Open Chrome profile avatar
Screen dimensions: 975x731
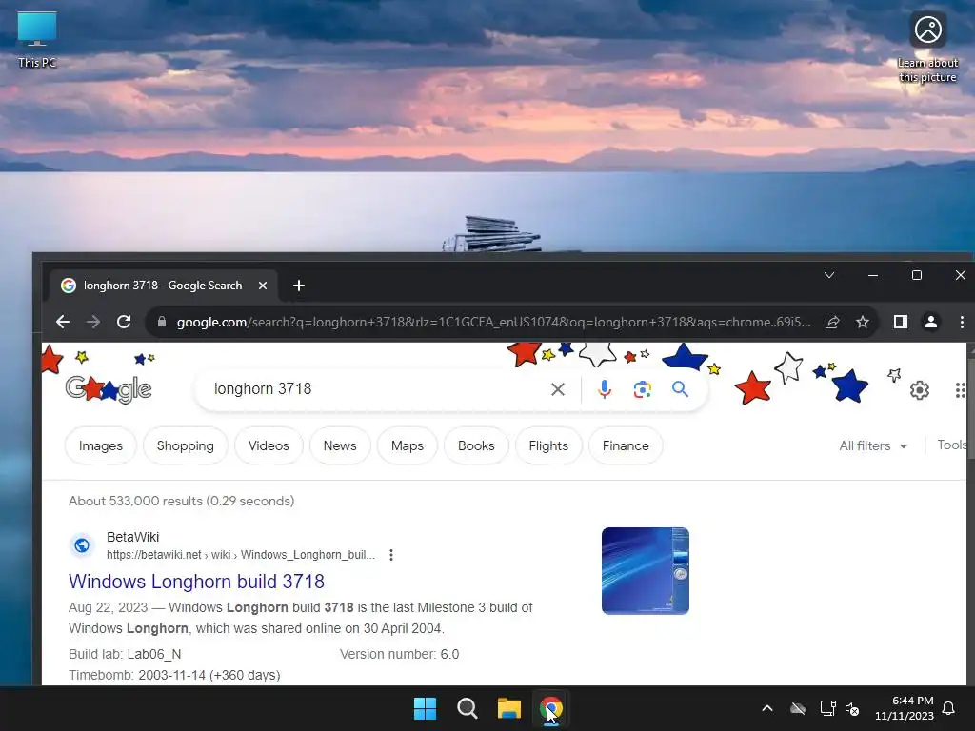(931, 322)
